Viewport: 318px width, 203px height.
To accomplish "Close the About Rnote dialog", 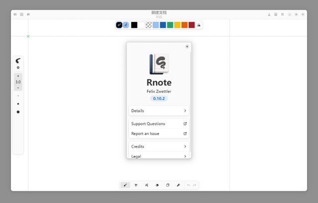I will (x=187, y=46).
